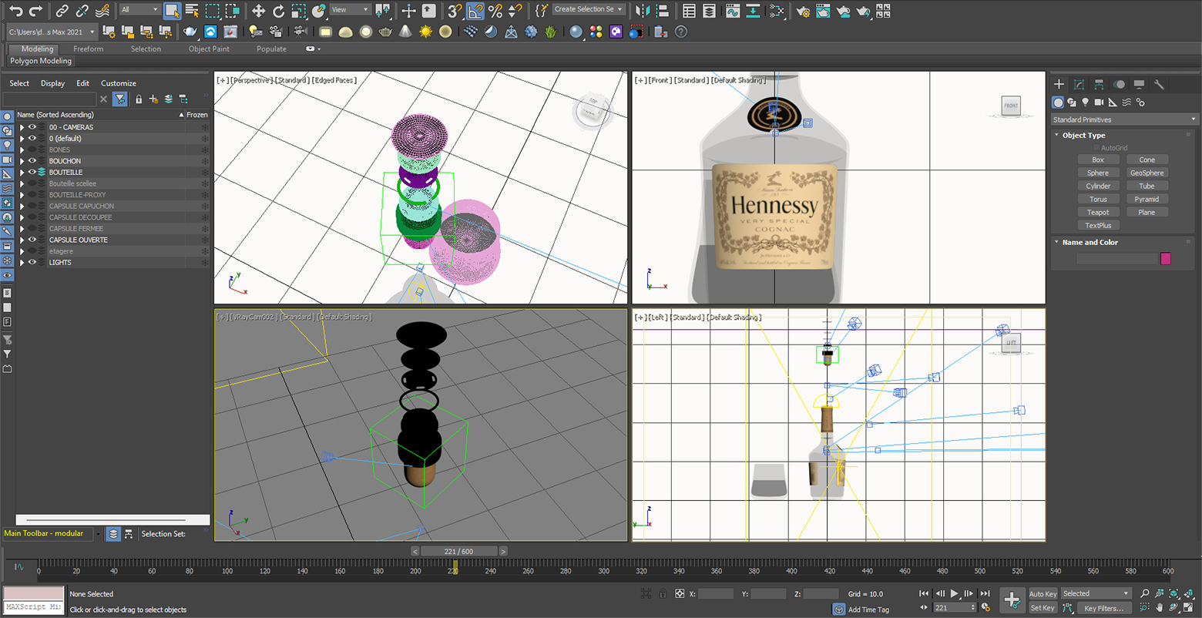This screenshot has width=1202, height=618.
Task: Open the Standard Primitives dropdown
Action: pos(1125,119)
